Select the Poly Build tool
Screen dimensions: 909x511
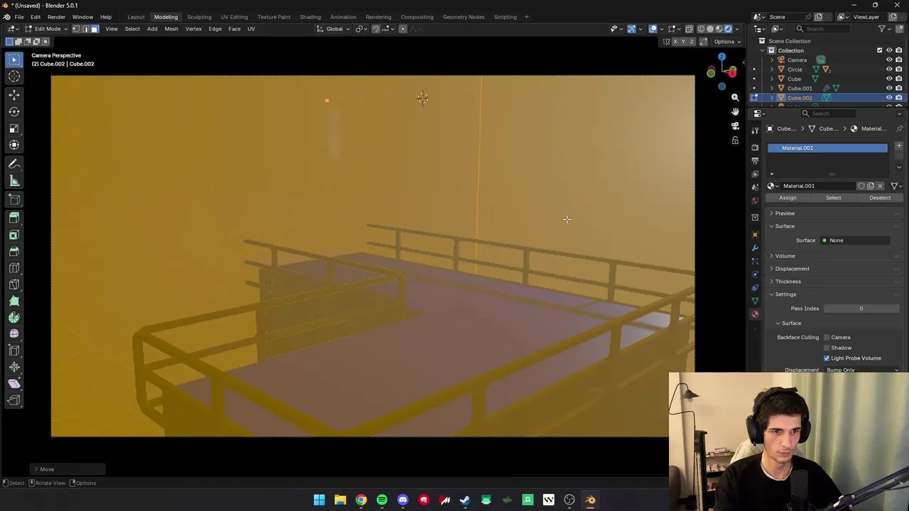point(14,301)
